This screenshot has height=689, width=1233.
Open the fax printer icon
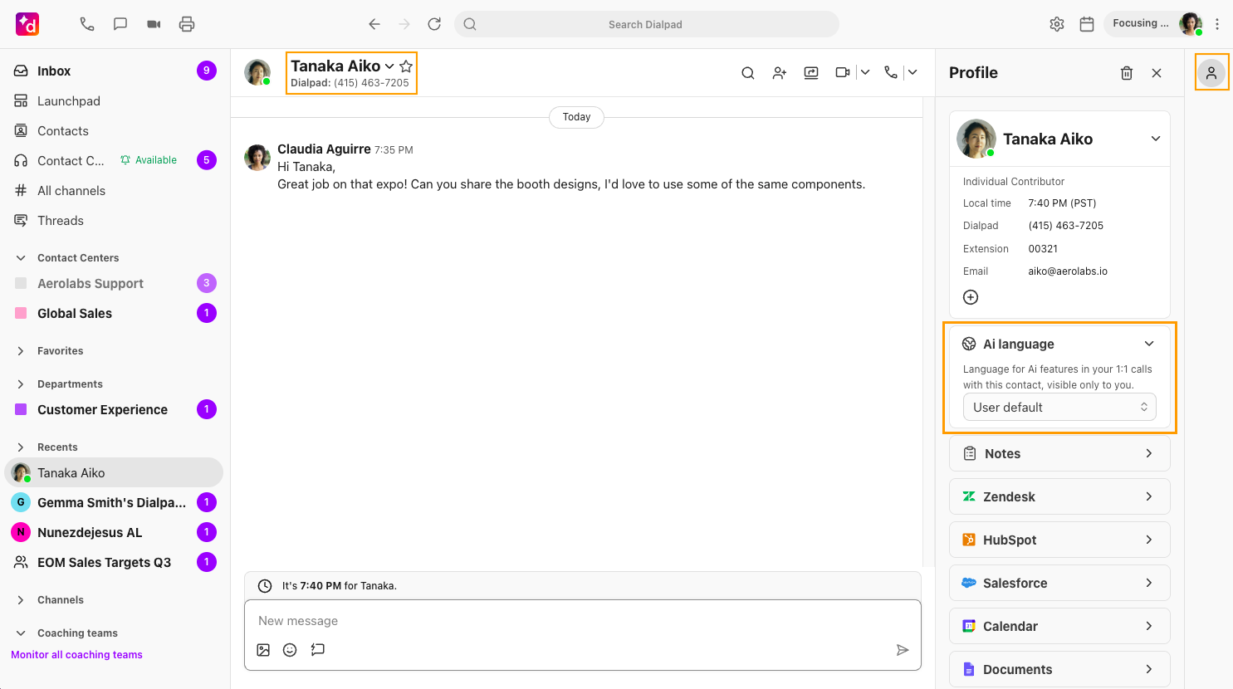click(187, 24)
